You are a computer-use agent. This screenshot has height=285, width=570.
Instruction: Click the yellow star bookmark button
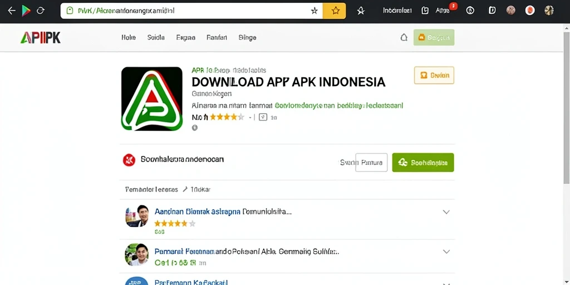click(x=335, y=11)
